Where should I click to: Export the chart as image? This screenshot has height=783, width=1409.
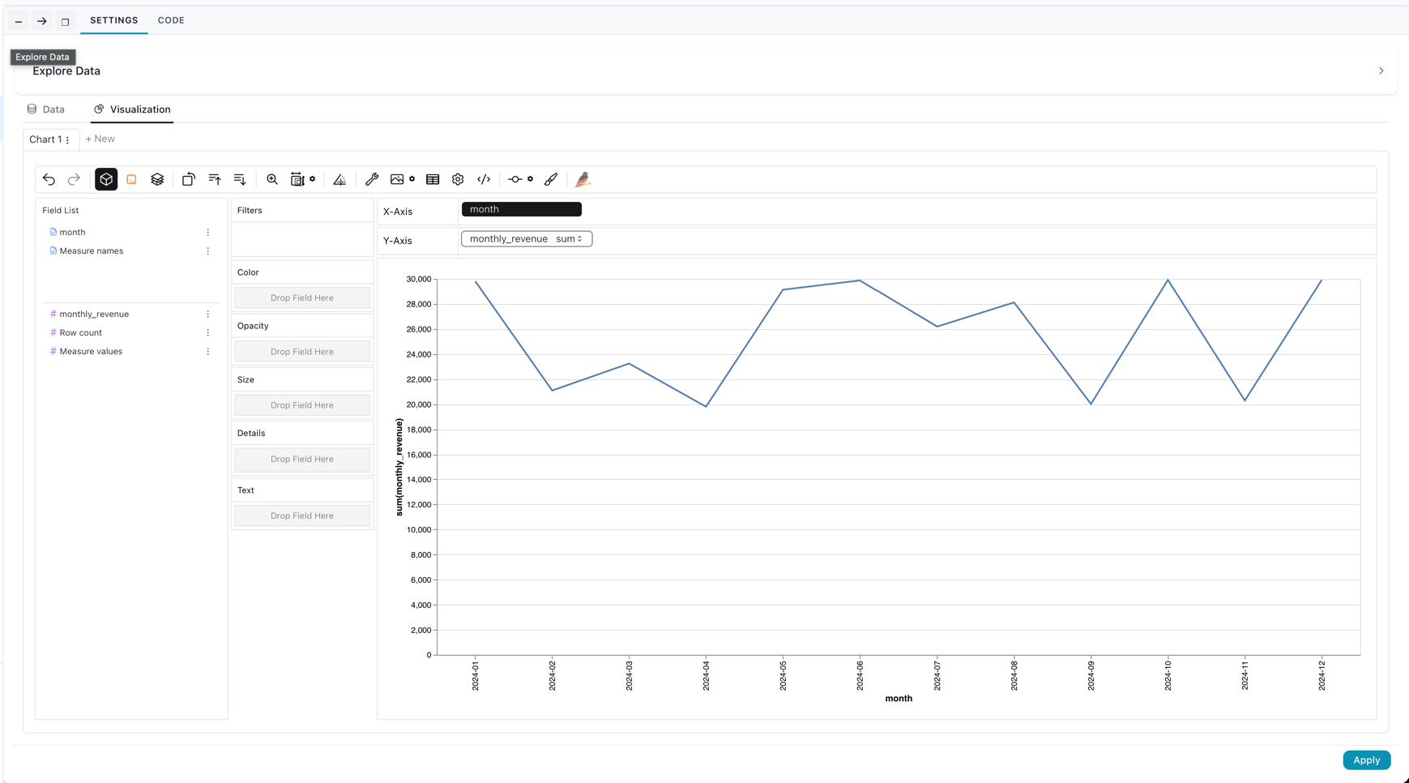click(397, 179)
